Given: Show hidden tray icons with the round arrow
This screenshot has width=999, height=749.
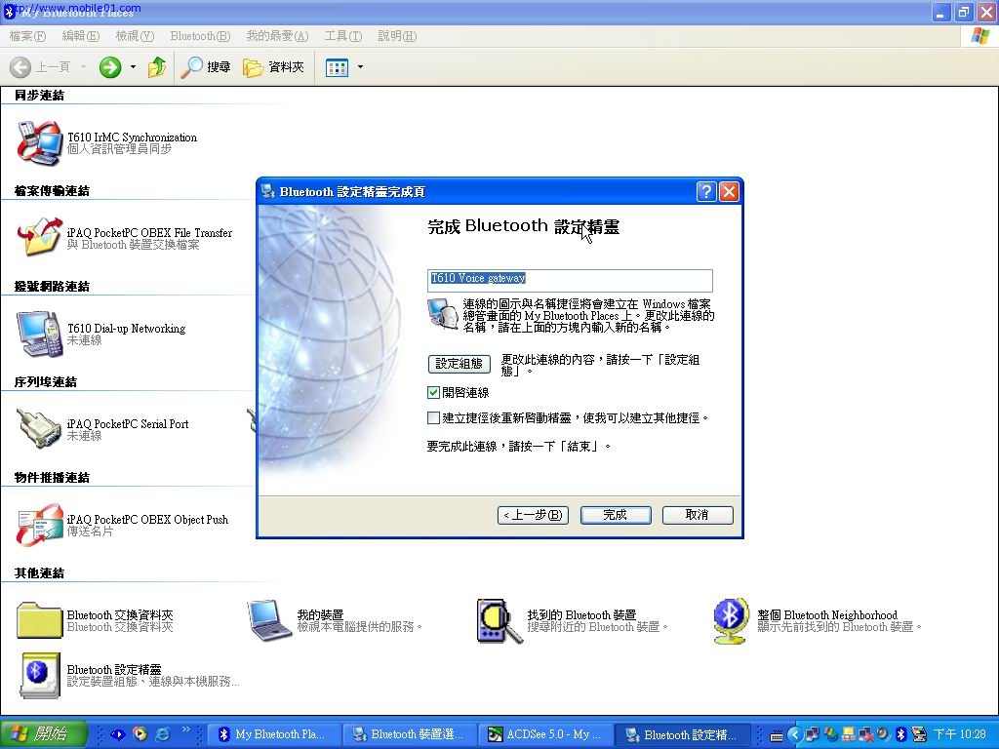Looking at the screenshot, I should point(794,734).
